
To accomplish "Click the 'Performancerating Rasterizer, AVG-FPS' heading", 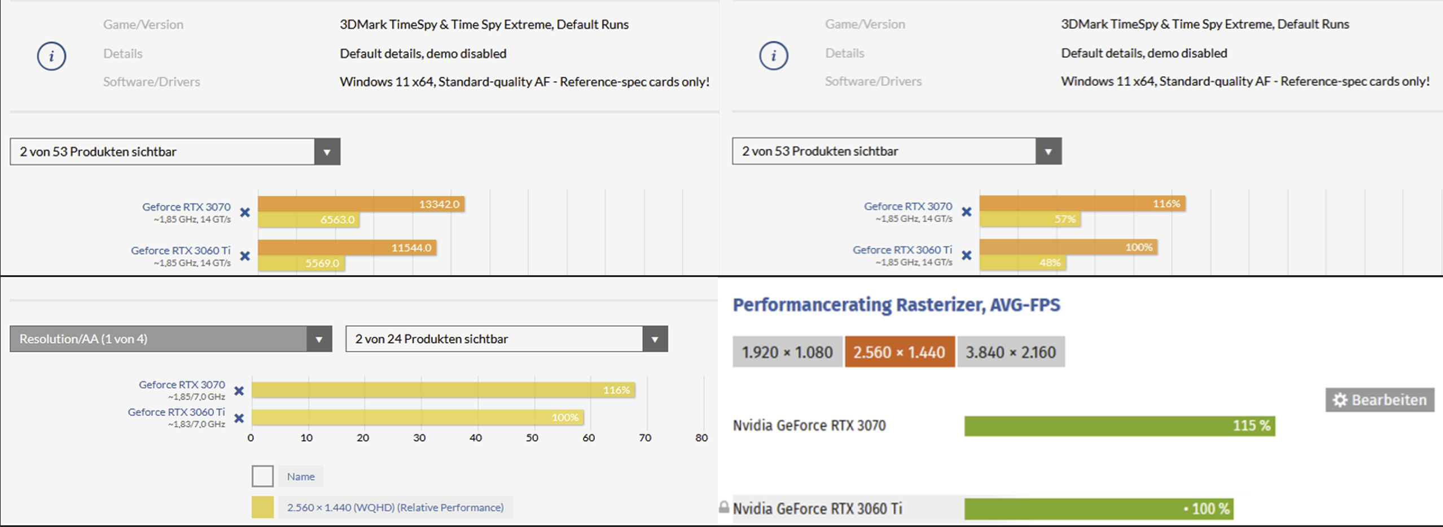I will [896, 305].
